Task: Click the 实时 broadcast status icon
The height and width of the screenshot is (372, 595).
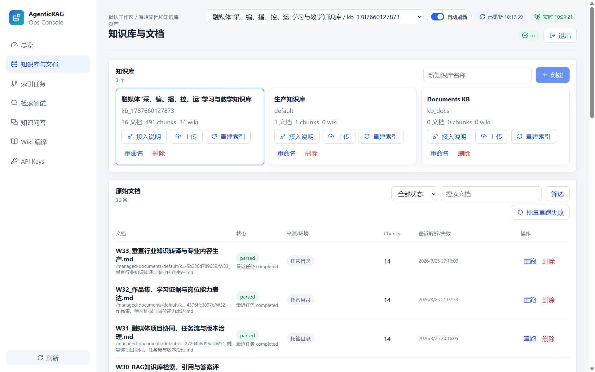Action: tap(537, 17)
